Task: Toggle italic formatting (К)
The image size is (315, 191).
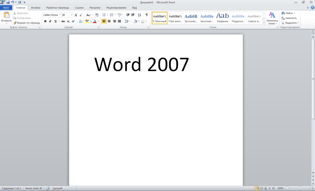Action: (50, 21)
